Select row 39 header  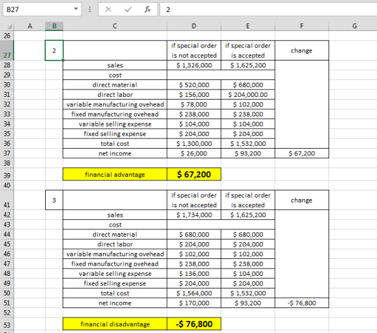7,174
